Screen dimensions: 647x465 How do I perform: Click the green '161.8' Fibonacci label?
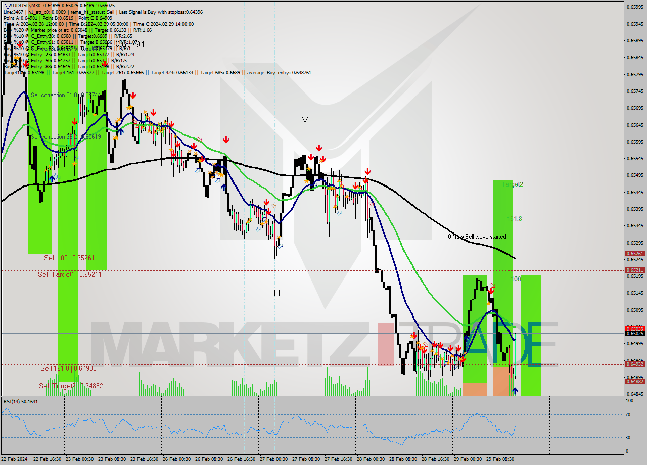click(x=514, y=219)
